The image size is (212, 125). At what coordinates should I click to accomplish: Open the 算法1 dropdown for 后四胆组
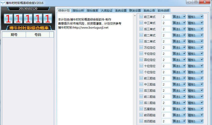(x=179, y=121)
